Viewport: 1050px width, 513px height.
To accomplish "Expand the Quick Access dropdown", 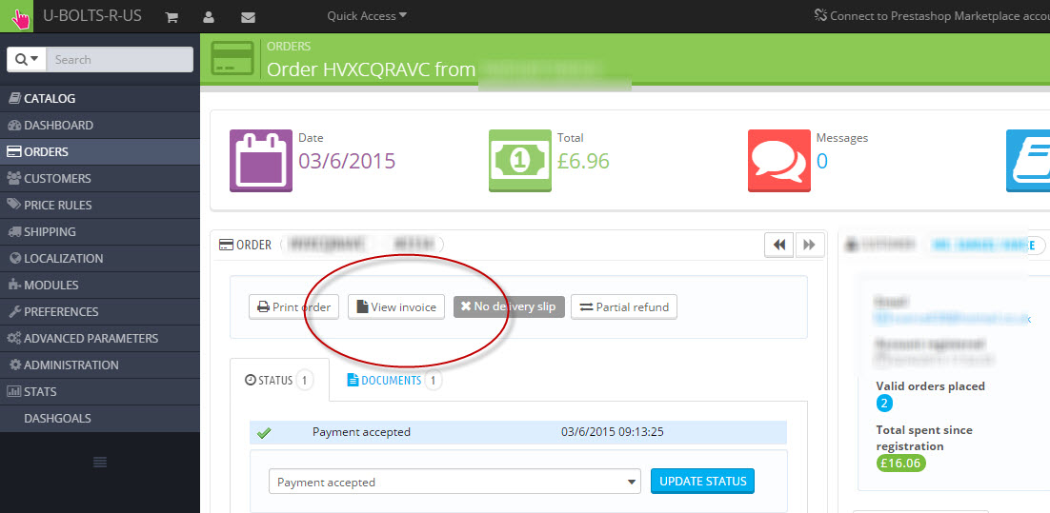I will click(x=367, y=16).
